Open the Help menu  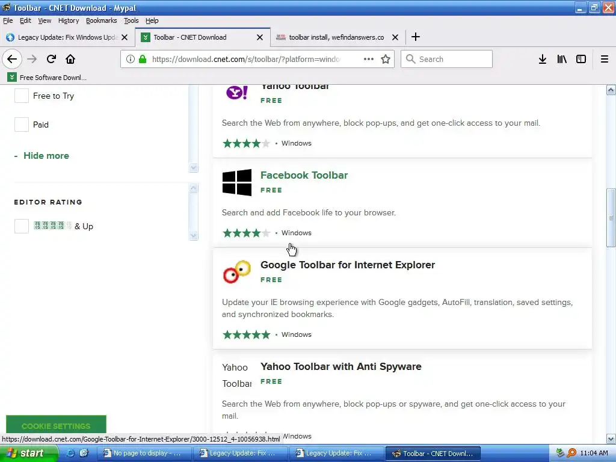click(152, 20)
